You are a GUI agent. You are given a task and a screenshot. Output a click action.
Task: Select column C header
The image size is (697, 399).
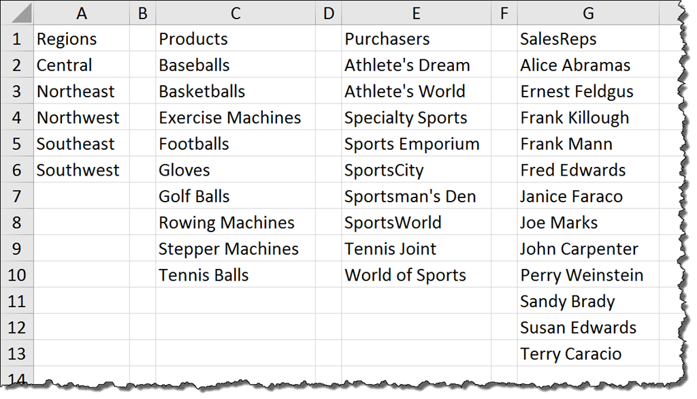[236, 13]
